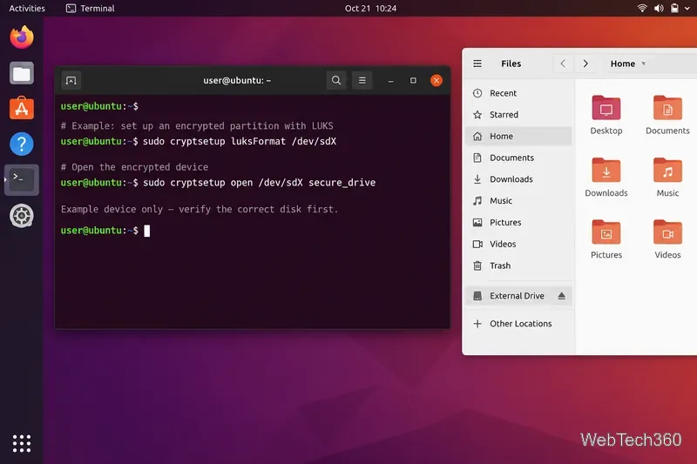697x464 pixels.
Task: Click the battery icon in the top bar
Action: 674,8
